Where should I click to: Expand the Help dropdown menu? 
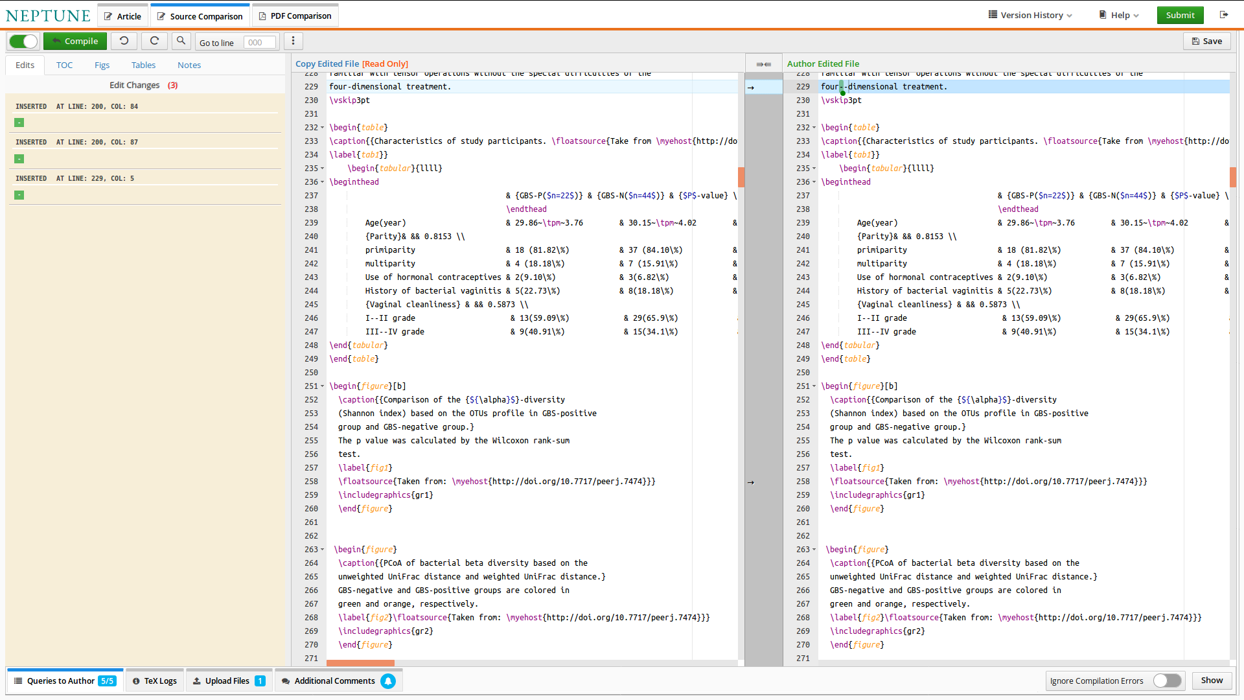coord(1119,15)
